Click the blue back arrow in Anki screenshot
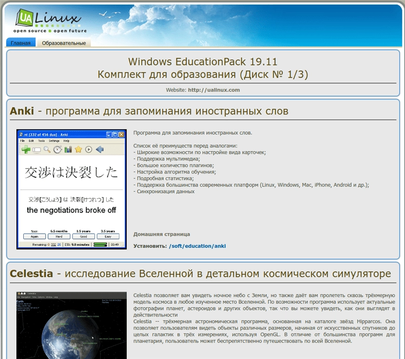405x359 pixels. coord(99,149)
